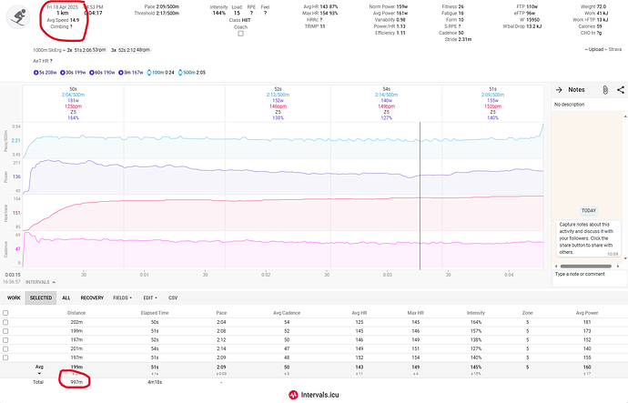This screenshot has width=628, height=403.
Task: Click the Avg Cadence column header
Action: tap(287, 313)
